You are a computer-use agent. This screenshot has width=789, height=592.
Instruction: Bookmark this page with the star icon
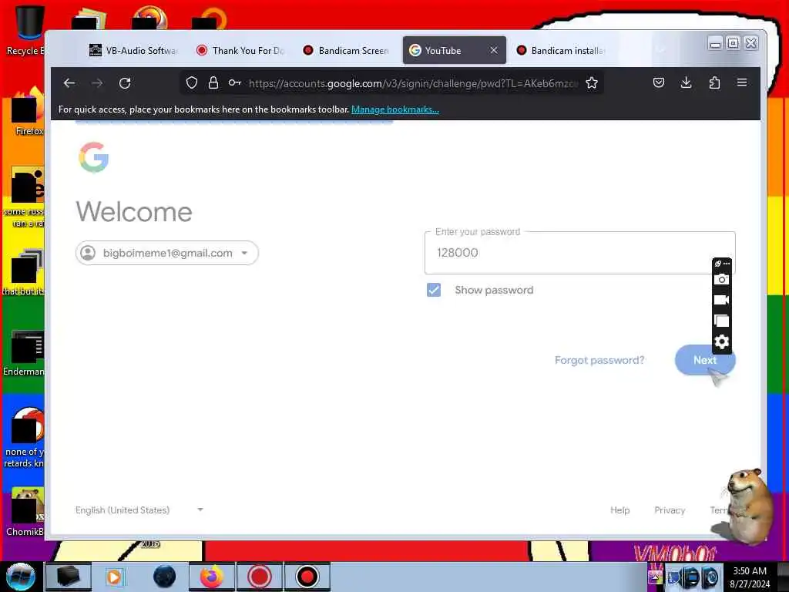(592, 82)
